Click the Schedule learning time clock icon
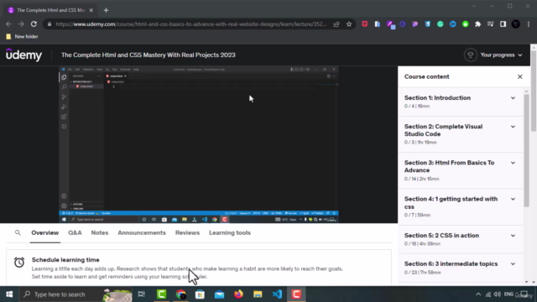Screen dimensions: 537x302 19,263
